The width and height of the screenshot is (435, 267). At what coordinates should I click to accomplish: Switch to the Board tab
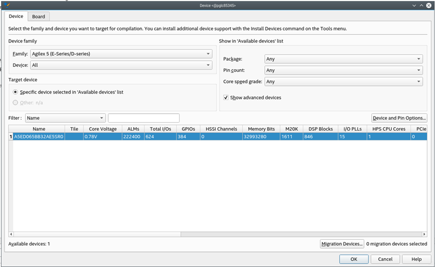(x=38, y=17)
